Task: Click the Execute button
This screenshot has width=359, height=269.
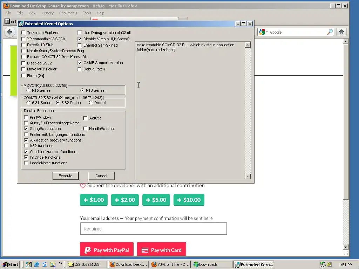Action: coord(66,176)
